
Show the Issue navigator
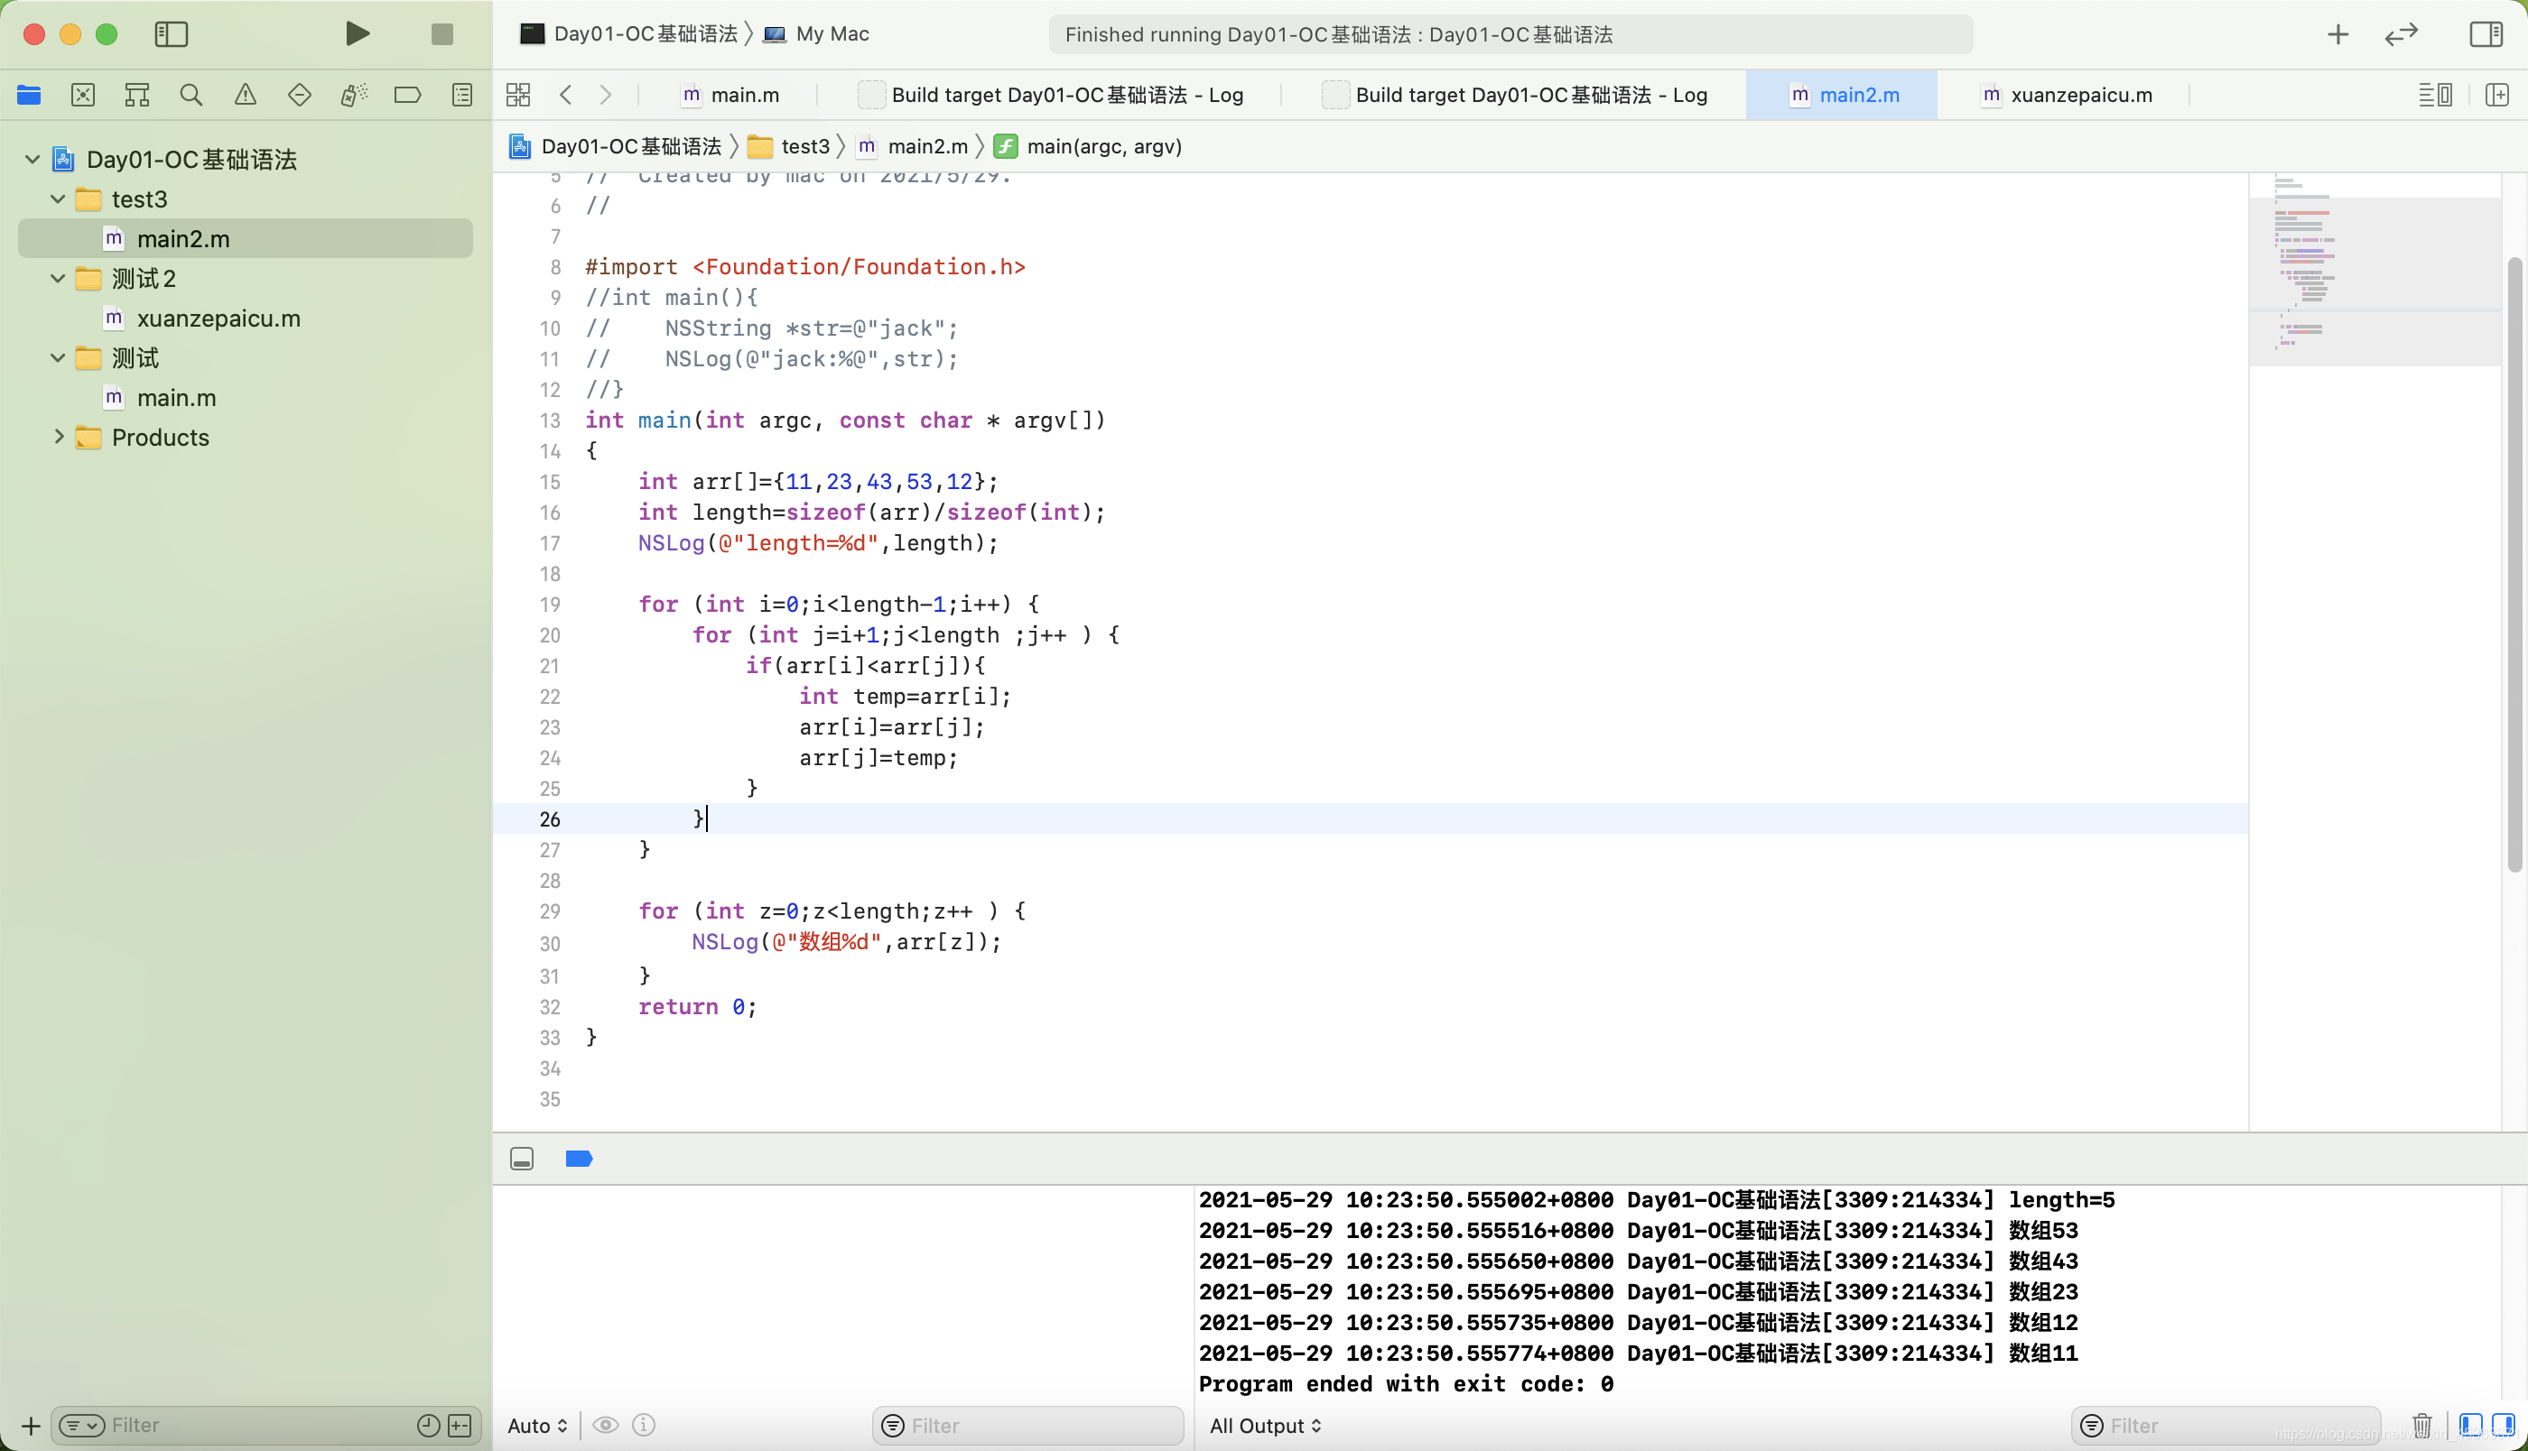coord(246,95)
